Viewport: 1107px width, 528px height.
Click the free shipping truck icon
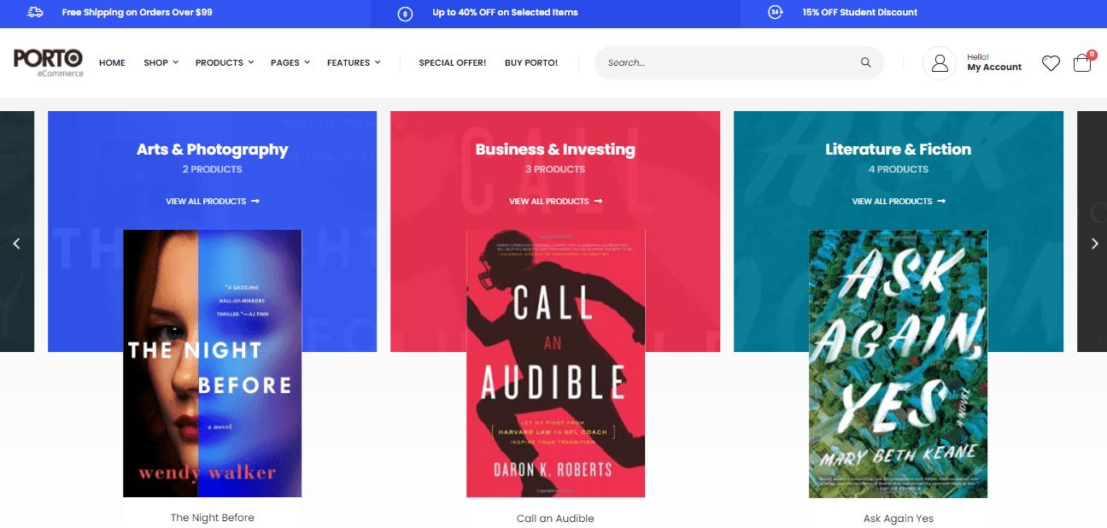[35, 12]
